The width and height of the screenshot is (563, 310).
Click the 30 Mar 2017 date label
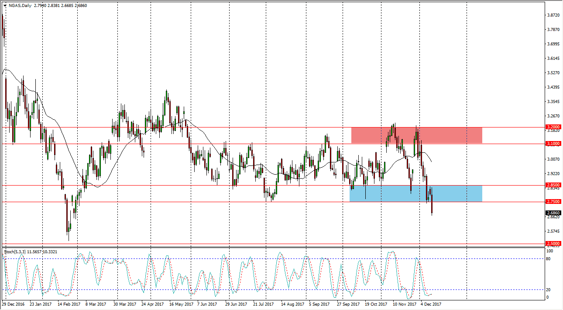[x=124, y=304]
